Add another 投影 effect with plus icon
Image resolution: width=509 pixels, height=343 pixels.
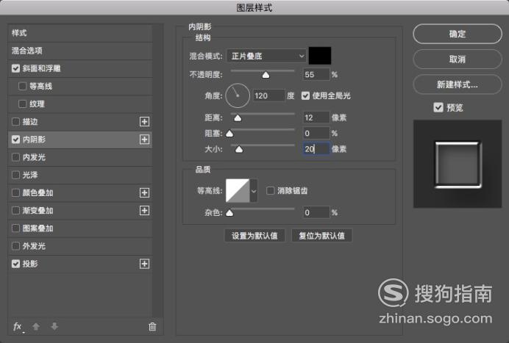tap(144, 264)
